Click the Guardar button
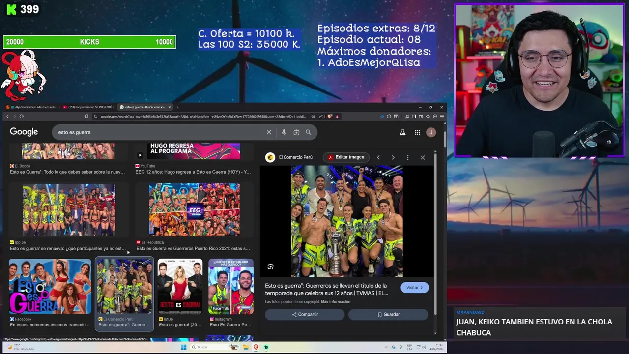Viewport: 629px width, 354px height. coord(388,314)
